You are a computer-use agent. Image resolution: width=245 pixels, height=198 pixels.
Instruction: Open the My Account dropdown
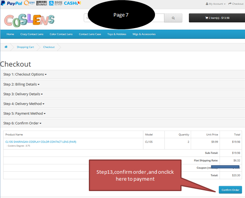point(217,4)
